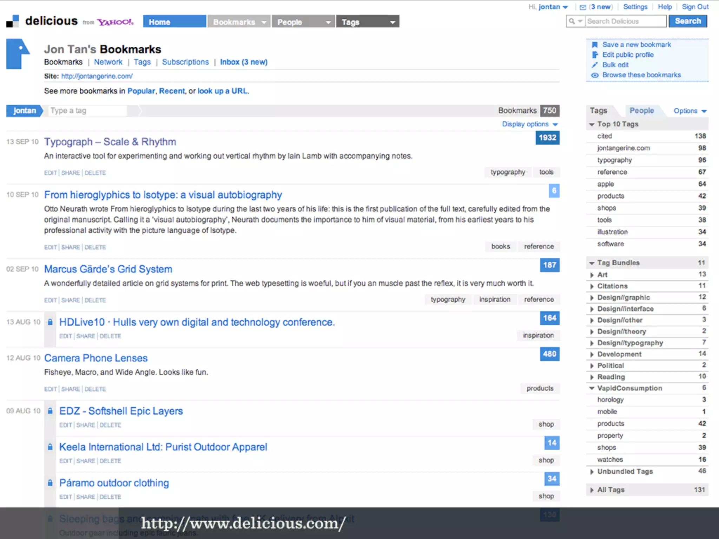Click the Bulk edit pencil icon
The image size is (719, 539).
595,65
